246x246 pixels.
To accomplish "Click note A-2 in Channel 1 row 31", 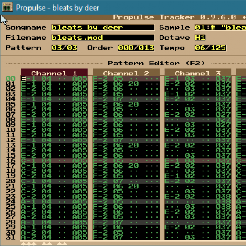I will (29, 237).
